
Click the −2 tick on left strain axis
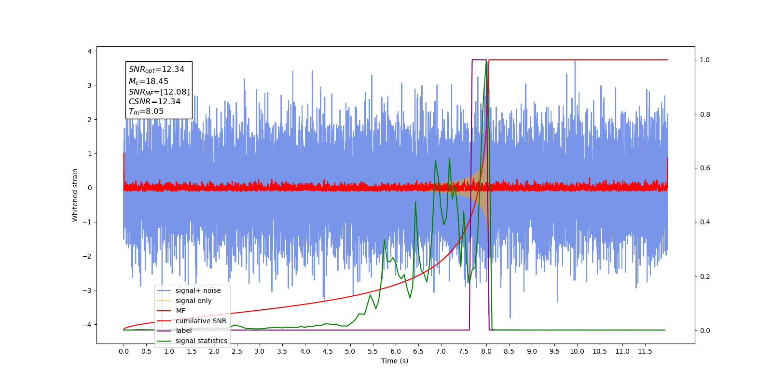[x=87, y=256]
